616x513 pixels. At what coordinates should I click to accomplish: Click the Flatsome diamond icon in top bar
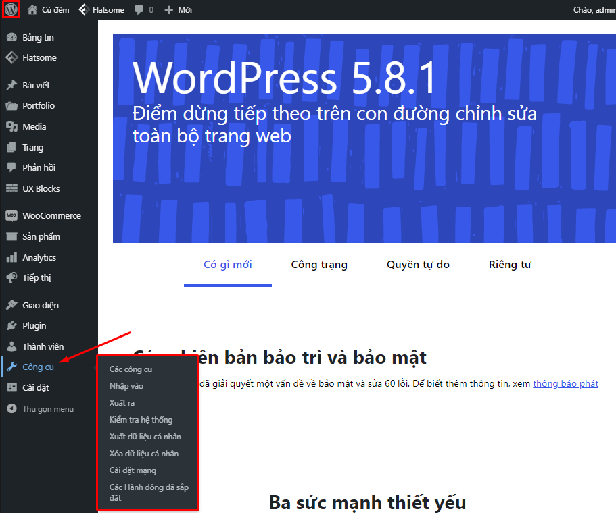pyautogui.click(x=83, y=10)
